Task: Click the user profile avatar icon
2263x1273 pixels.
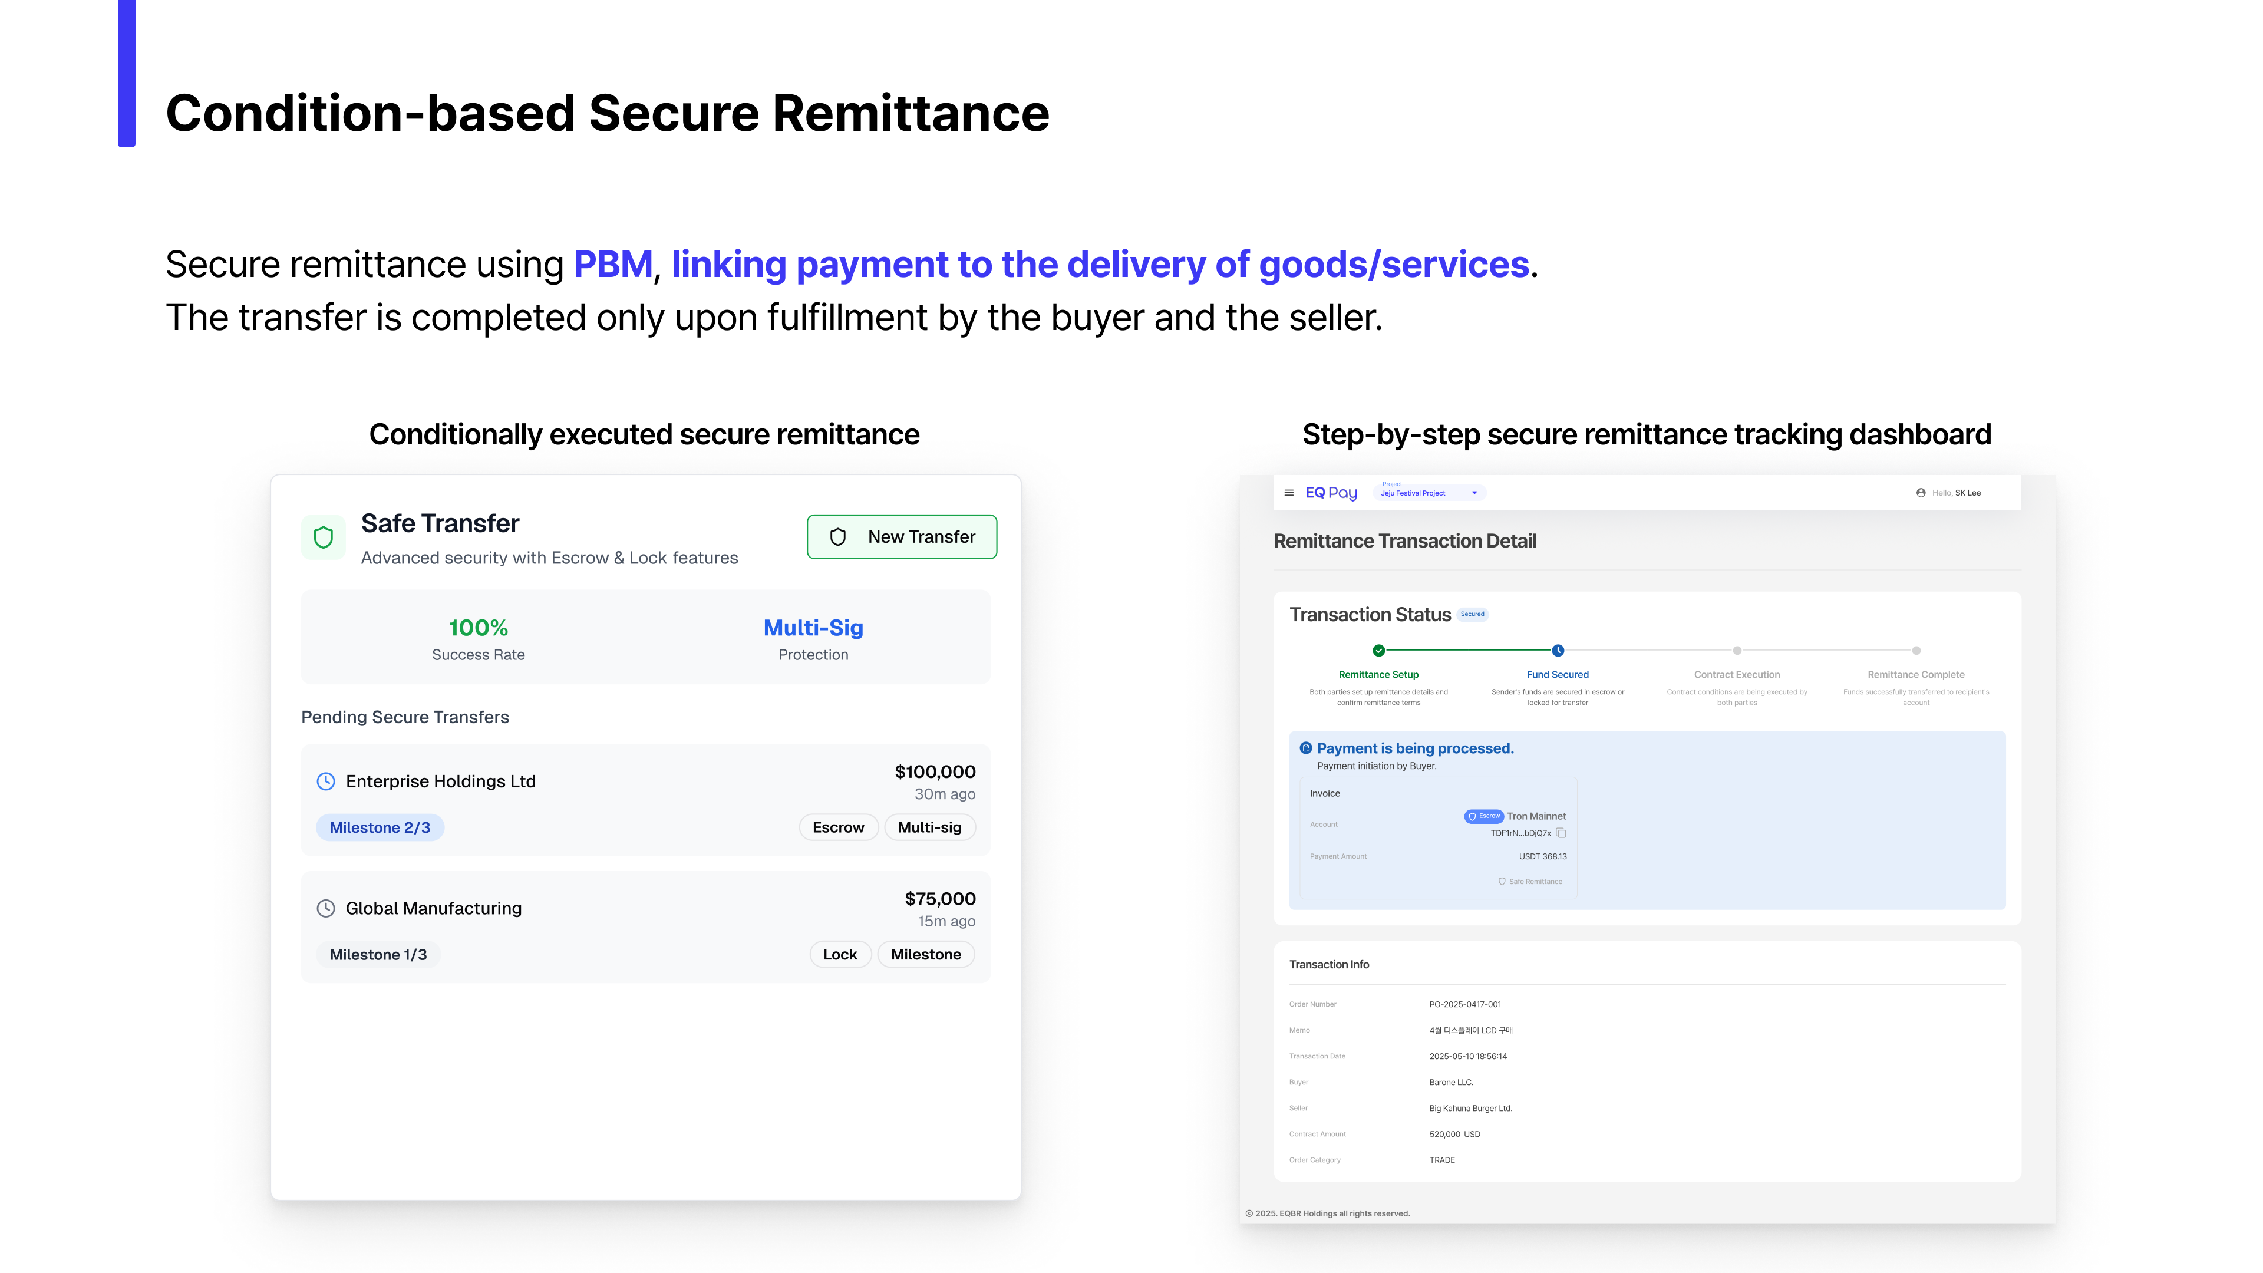Action: (x=1921, y=493)
